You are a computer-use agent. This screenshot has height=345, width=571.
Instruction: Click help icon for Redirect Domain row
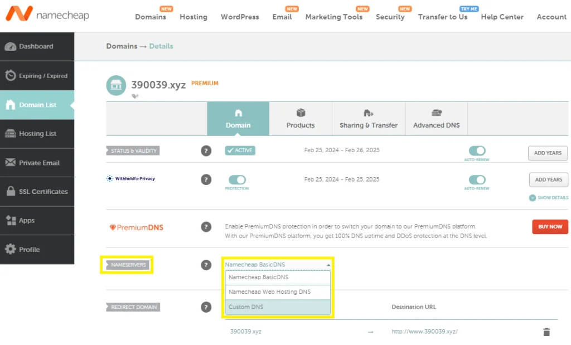pos(206,307)
